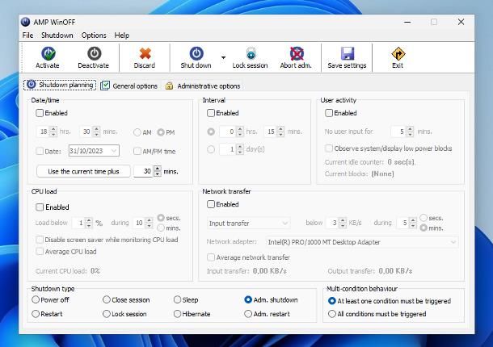Click the Interval day(s) field showing 1
493x347 pixels.
click(x=228, y=149)
